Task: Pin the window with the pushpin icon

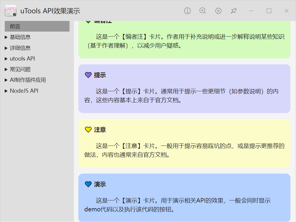Action: click(234, 11)
